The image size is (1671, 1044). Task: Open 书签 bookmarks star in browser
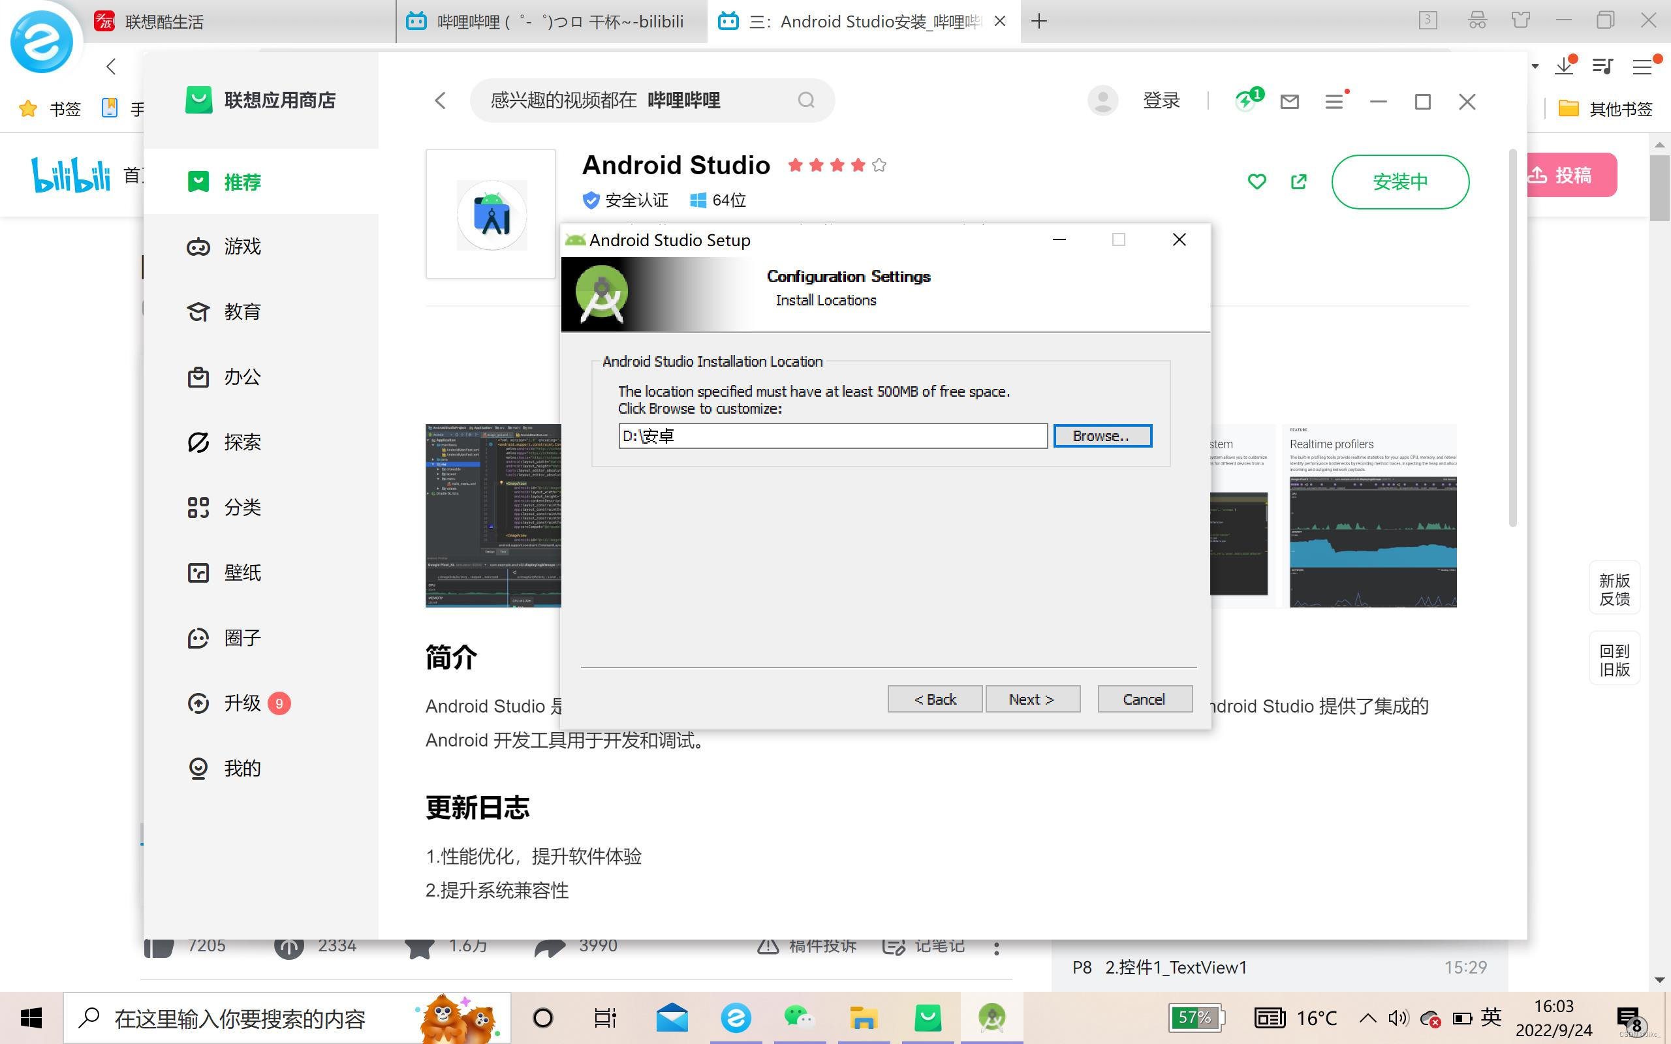[50, 108]
